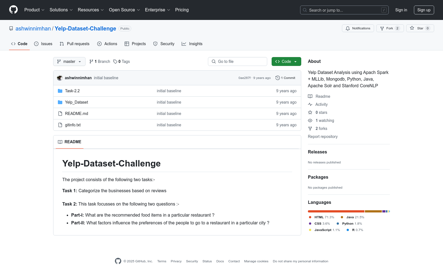
Task: Select the README tab in file viewer
Action: (69, 142)
